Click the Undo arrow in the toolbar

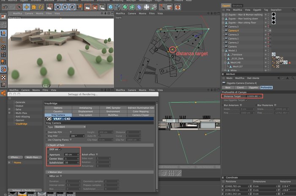click(5, 7)
